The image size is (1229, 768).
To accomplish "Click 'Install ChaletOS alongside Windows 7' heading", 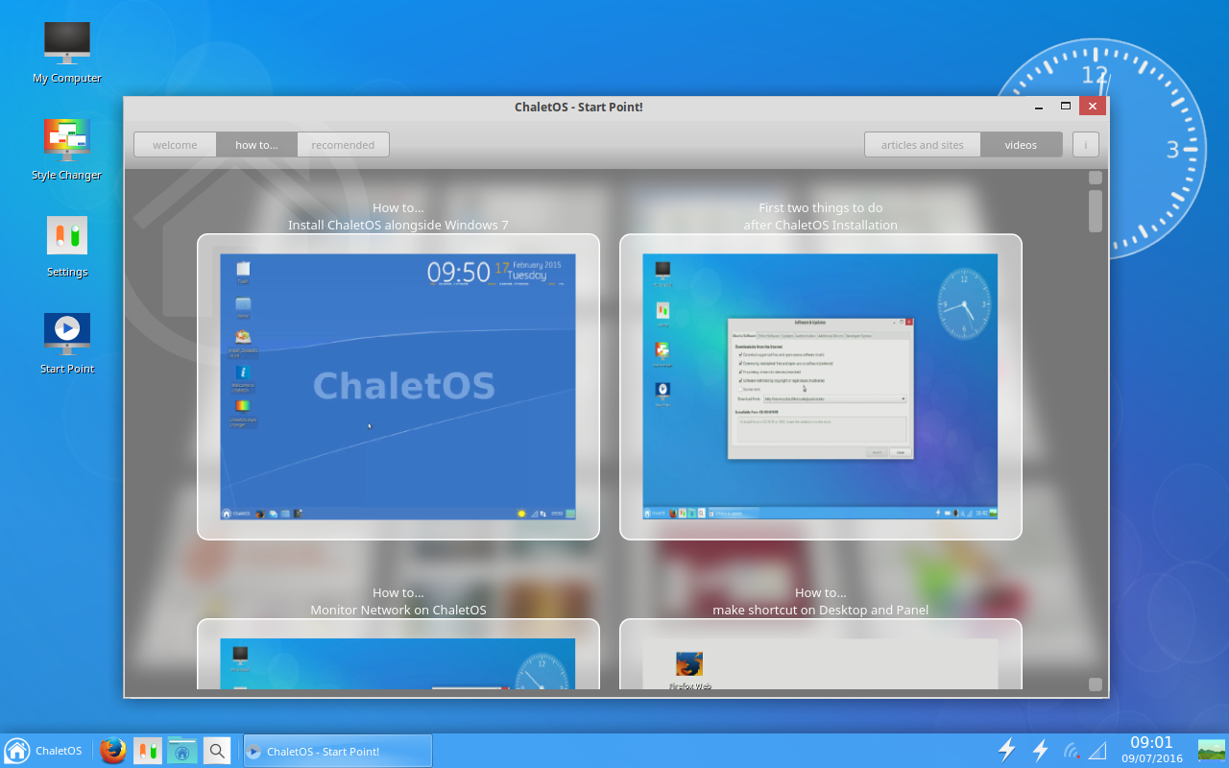I will click(x=398, y=226).
